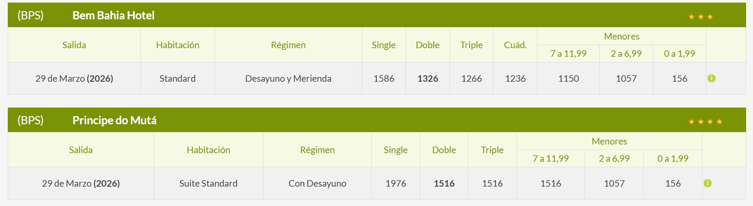
Task: Click Cuád. column header
Action: [515, 45]
